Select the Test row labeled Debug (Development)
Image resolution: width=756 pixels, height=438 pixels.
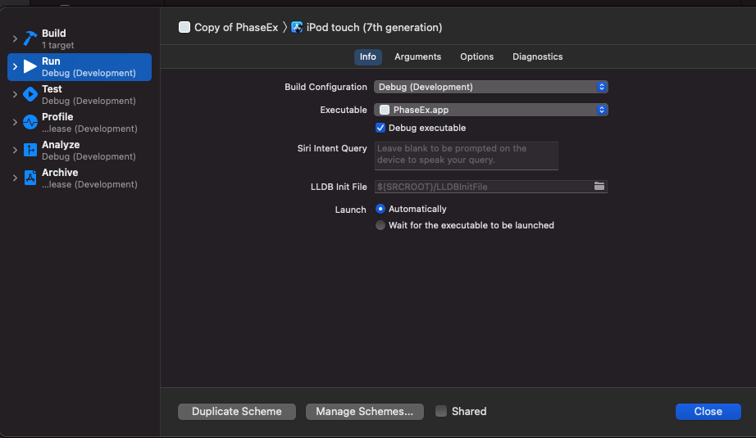pos(80,95)
